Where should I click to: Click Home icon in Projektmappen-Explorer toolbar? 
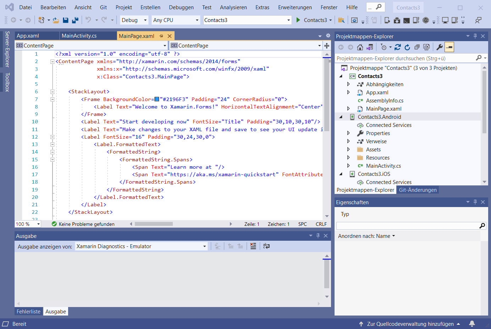coord(360,47)
